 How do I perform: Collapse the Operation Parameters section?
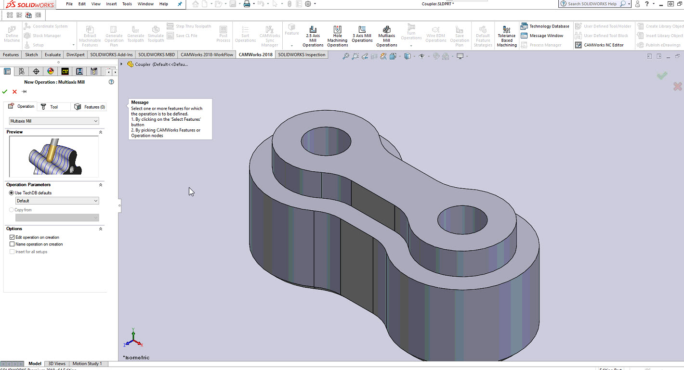(x=101, y=185)
